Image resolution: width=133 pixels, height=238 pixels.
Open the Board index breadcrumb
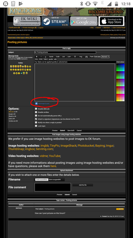(12, 38)
